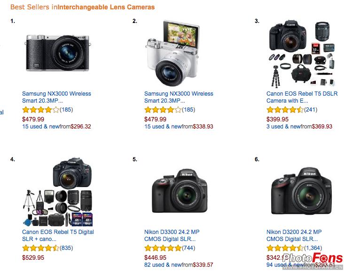Open Canon EOS Rebel T5 Digital SLR link
This screenshot has width=344, height=271.
click(x=58, y=235)
